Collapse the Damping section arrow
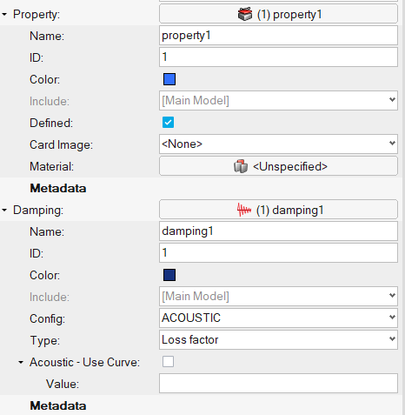The width and height of the screenshot is (405, 415). tap(4, 210)
